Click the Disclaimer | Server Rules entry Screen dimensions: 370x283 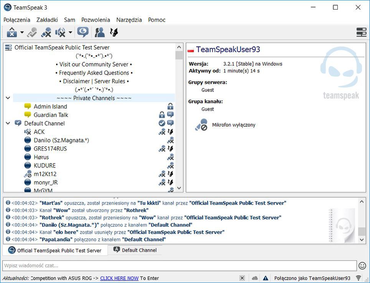tap(94, 81)
